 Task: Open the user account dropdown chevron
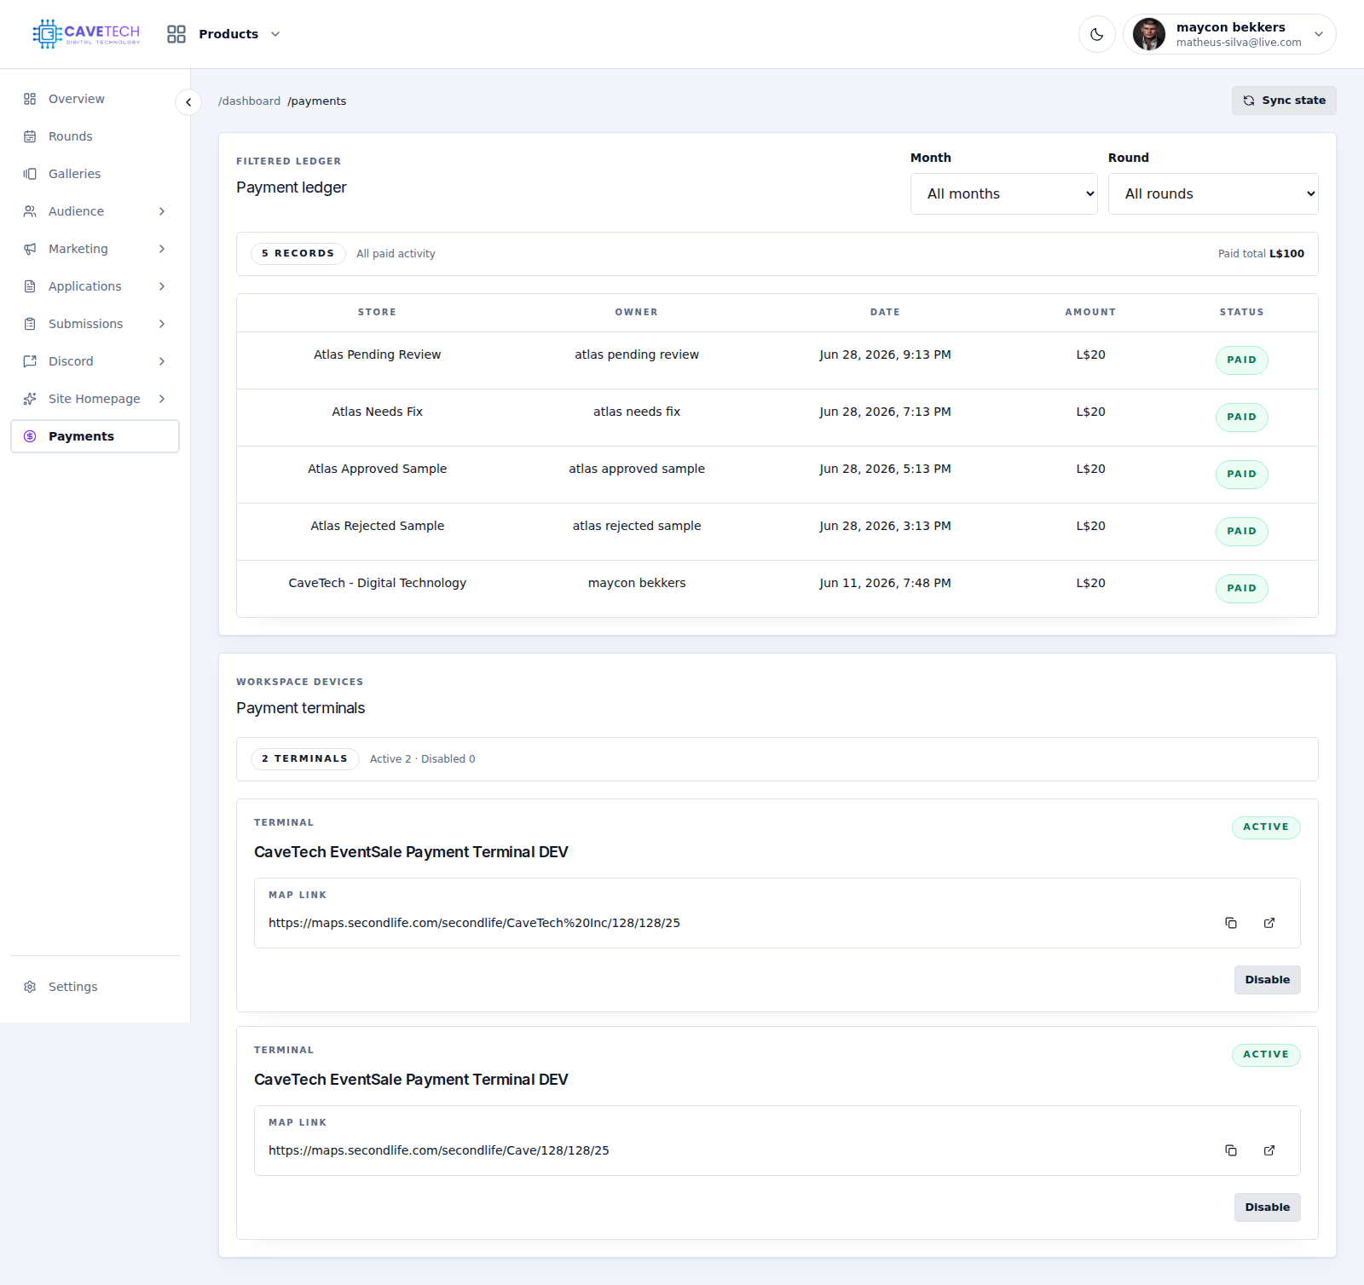tap(1319, 34)
